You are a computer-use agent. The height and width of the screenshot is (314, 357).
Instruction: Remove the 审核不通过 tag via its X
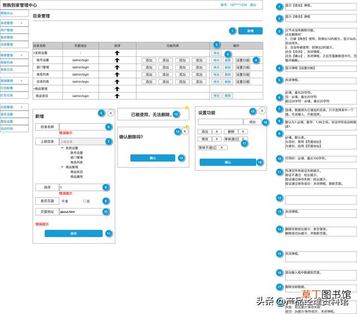pos(221,148)
